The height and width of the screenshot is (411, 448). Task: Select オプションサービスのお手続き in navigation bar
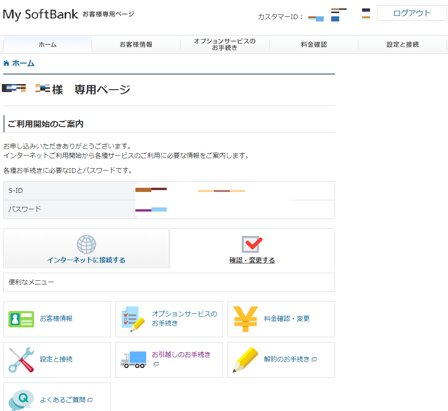coord(225,44)
